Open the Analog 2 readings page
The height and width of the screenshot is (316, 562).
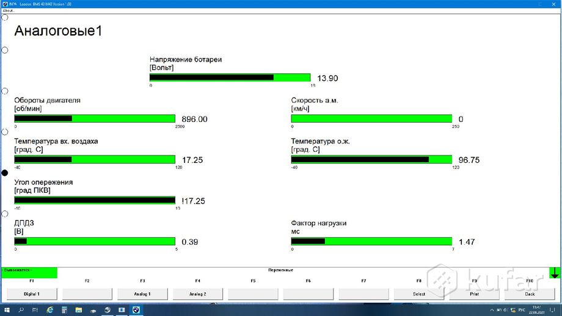(x=197, y=293)
